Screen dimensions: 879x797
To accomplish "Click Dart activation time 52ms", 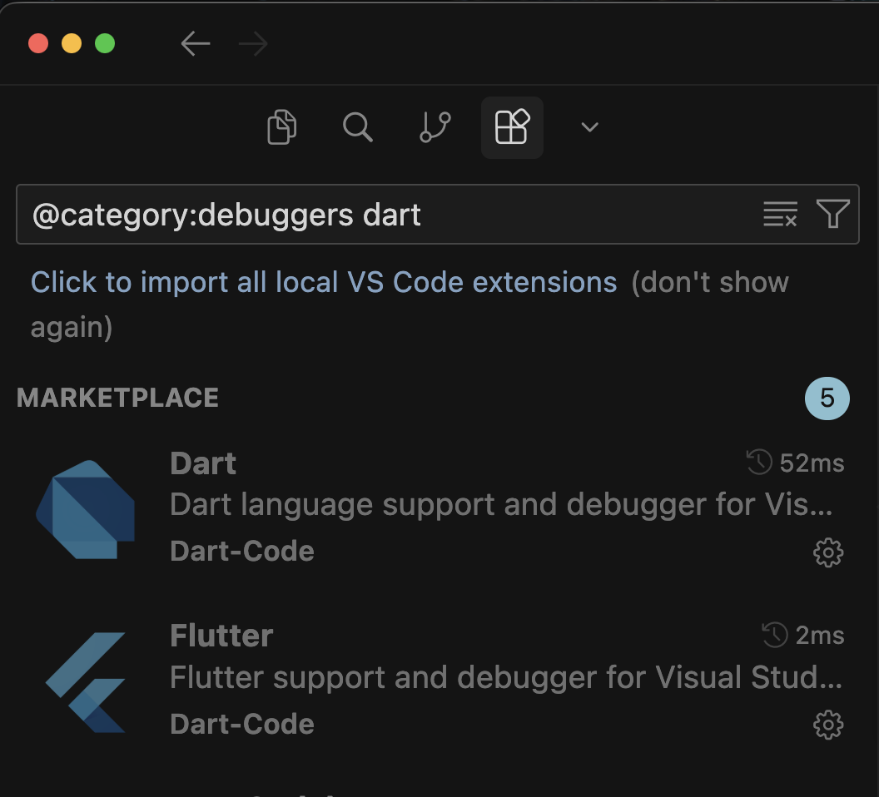I will click(796, 463).
